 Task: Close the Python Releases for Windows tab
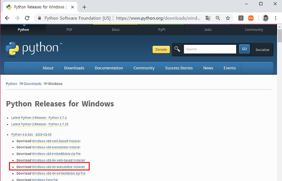(x=73, y=7)
